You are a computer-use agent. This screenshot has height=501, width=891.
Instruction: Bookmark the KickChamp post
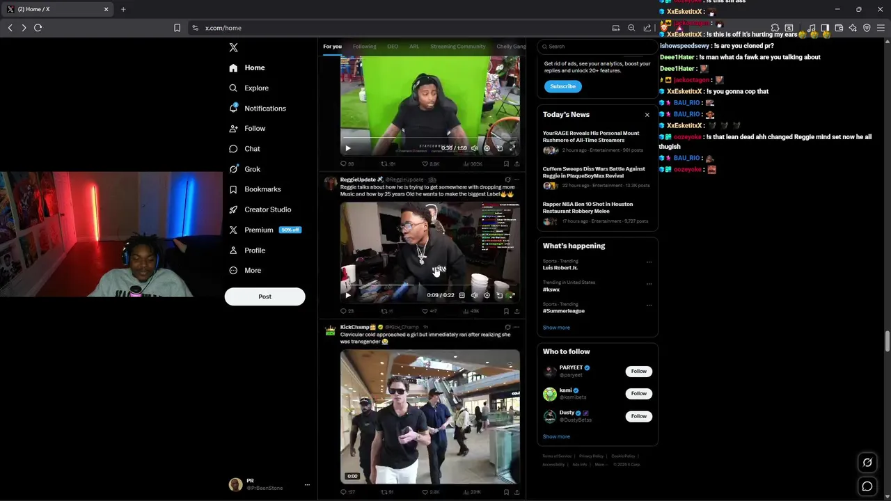[506, 492]
